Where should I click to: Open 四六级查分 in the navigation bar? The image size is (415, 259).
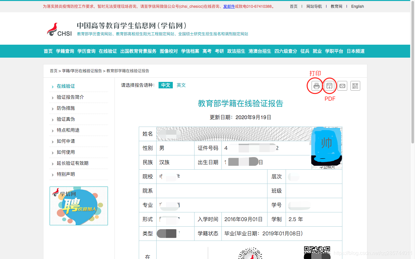pyautogui.click(x=286, y=51)
